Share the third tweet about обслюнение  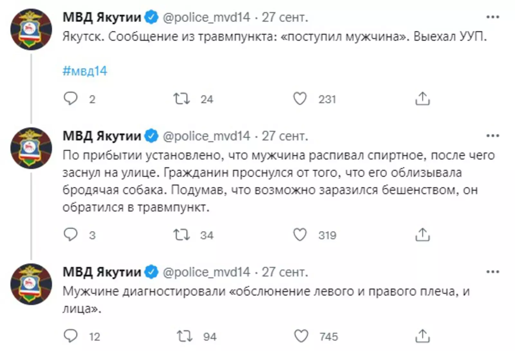click(x=422, y=336)
